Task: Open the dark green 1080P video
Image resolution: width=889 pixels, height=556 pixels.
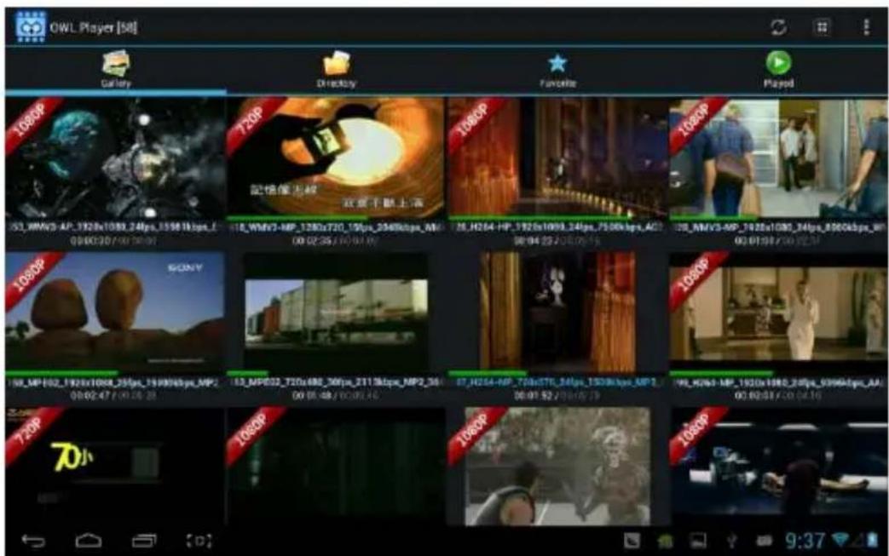Action: tap(336, 466)
